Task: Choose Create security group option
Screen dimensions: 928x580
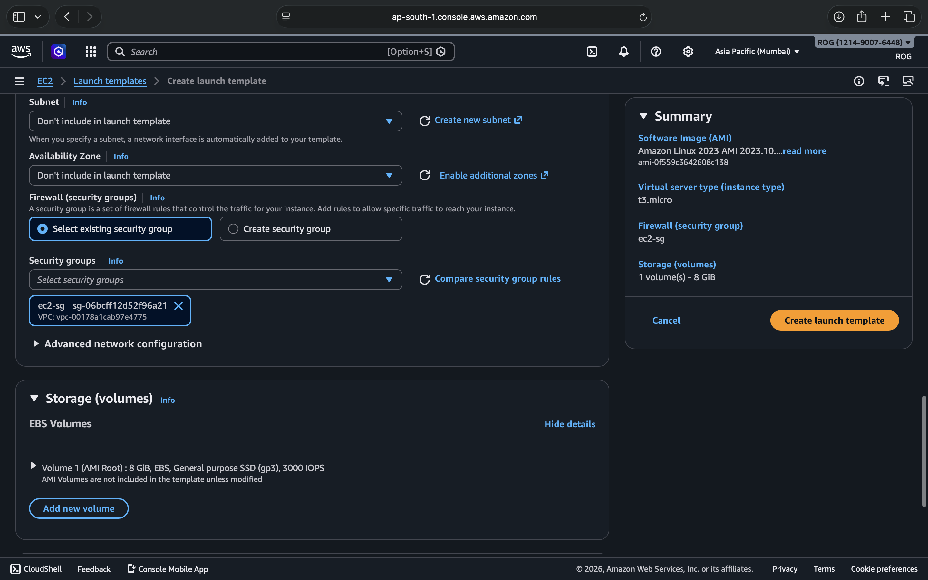Action: click(x=233, y=229)
